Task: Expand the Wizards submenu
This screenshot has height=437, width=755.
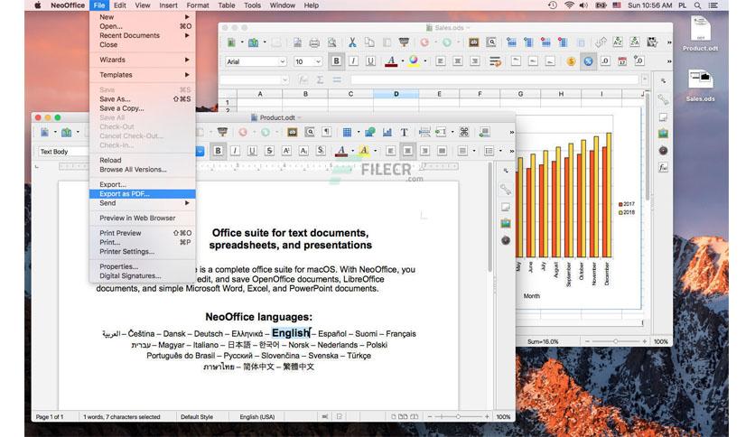Action: coord(143,60)
